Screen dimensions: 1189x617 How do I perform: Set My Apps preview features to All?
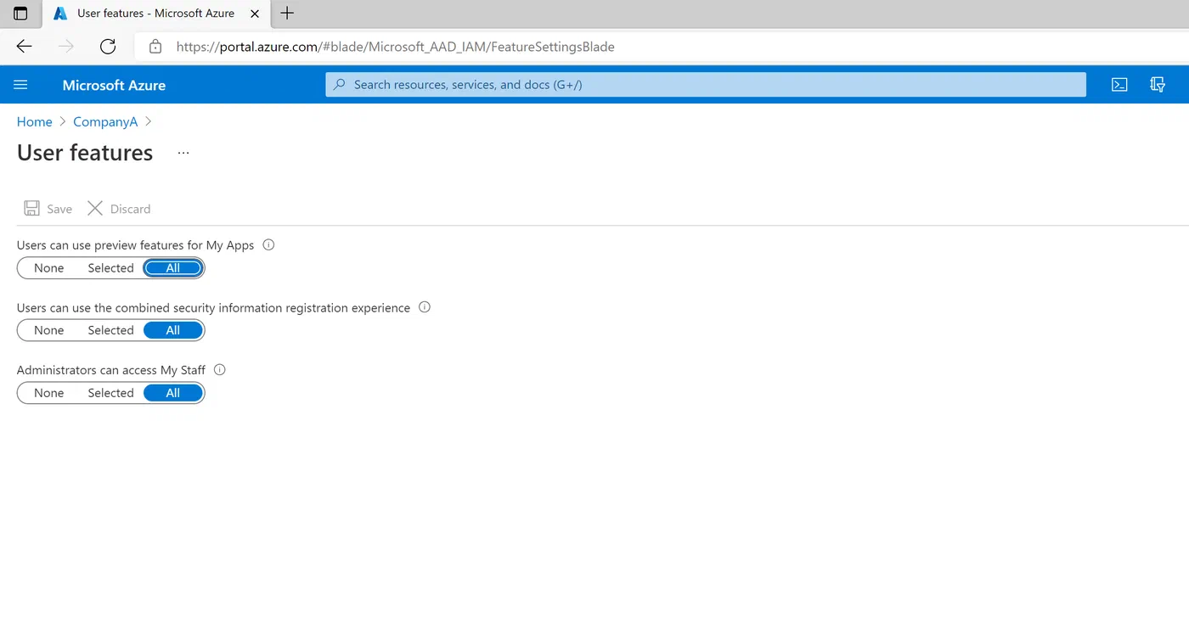click(x=173, y=268)
